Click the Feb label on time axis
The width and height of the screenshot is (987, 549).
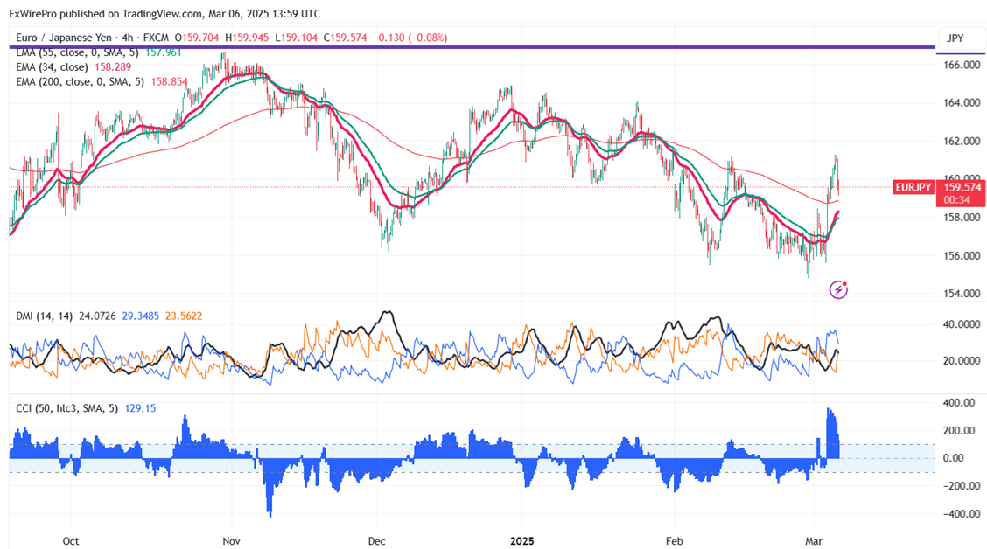(674, 541)
